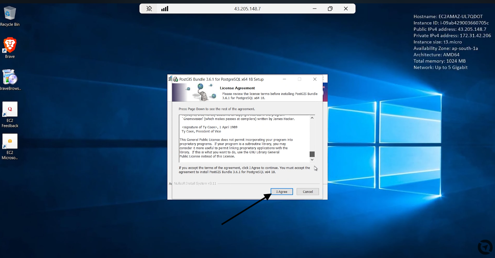Minimize the PostGIS Setup window
Screen dimensions: 495x258
point(284,79)
